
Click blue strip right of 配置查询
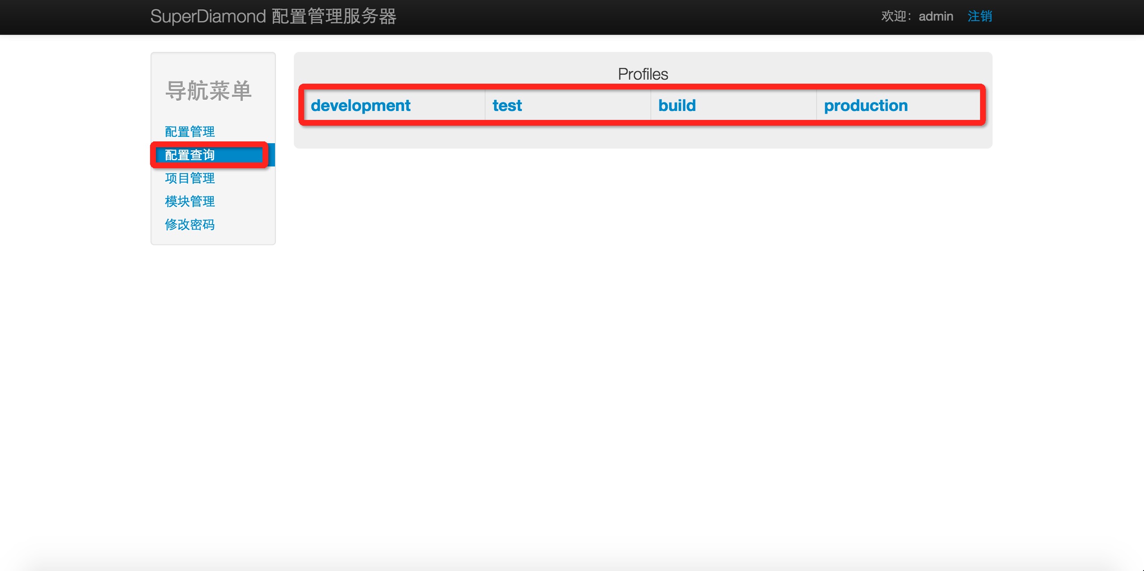click(271, 155)
